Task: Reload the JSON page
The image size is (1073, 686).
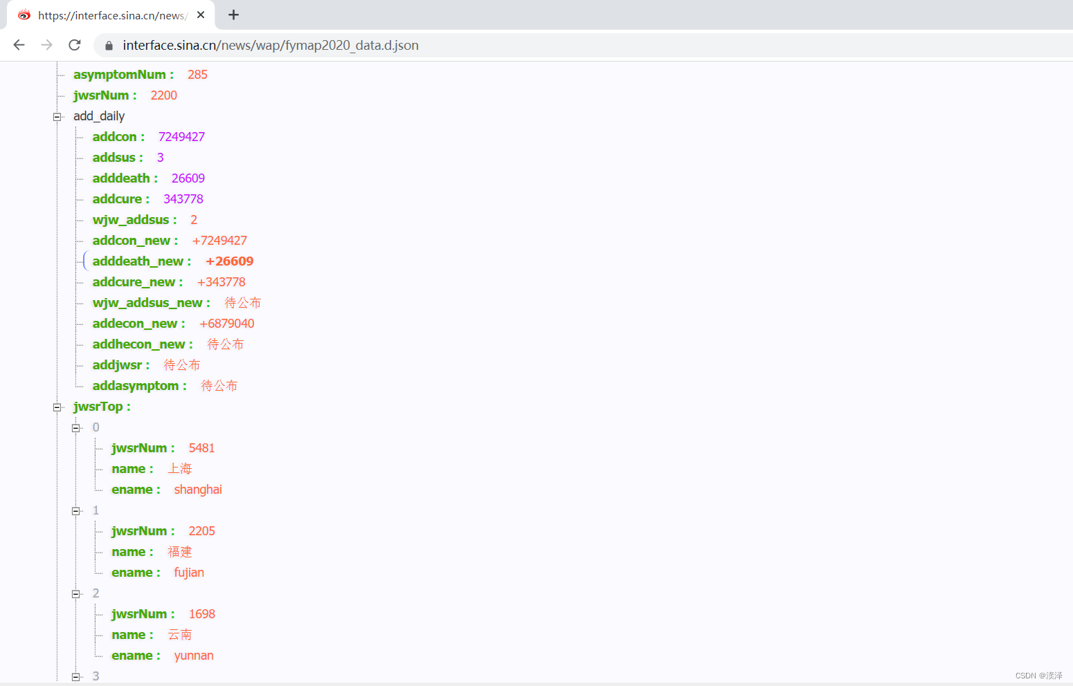Action: (x=74, y=45)
